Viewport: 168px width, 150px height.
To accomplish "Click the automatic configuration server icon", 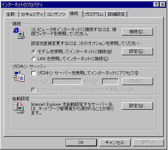I will [x=19, y=108].
